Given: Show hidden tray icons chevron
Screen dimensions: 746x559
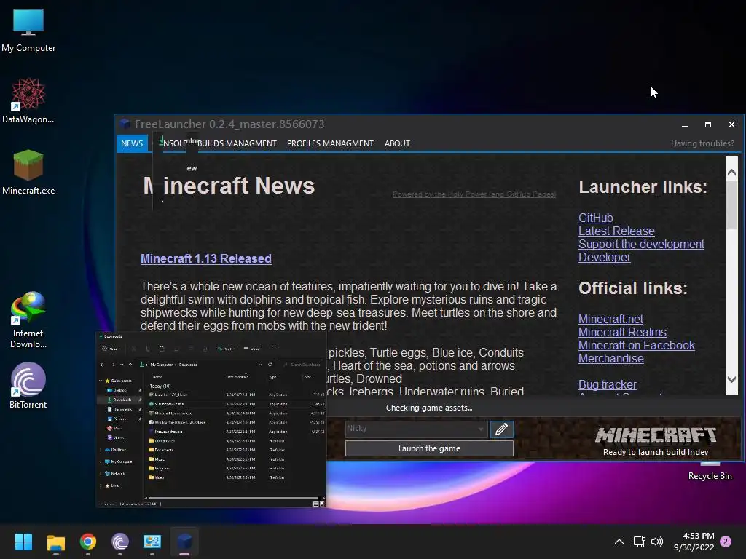Looking at the screenshot, I should (x=619, y=542).
